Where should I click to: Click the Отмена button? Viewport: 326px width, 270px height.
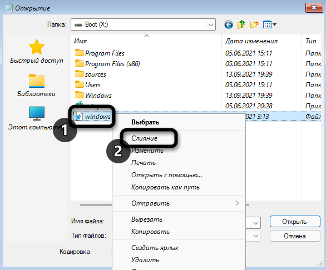click(295, 236)
